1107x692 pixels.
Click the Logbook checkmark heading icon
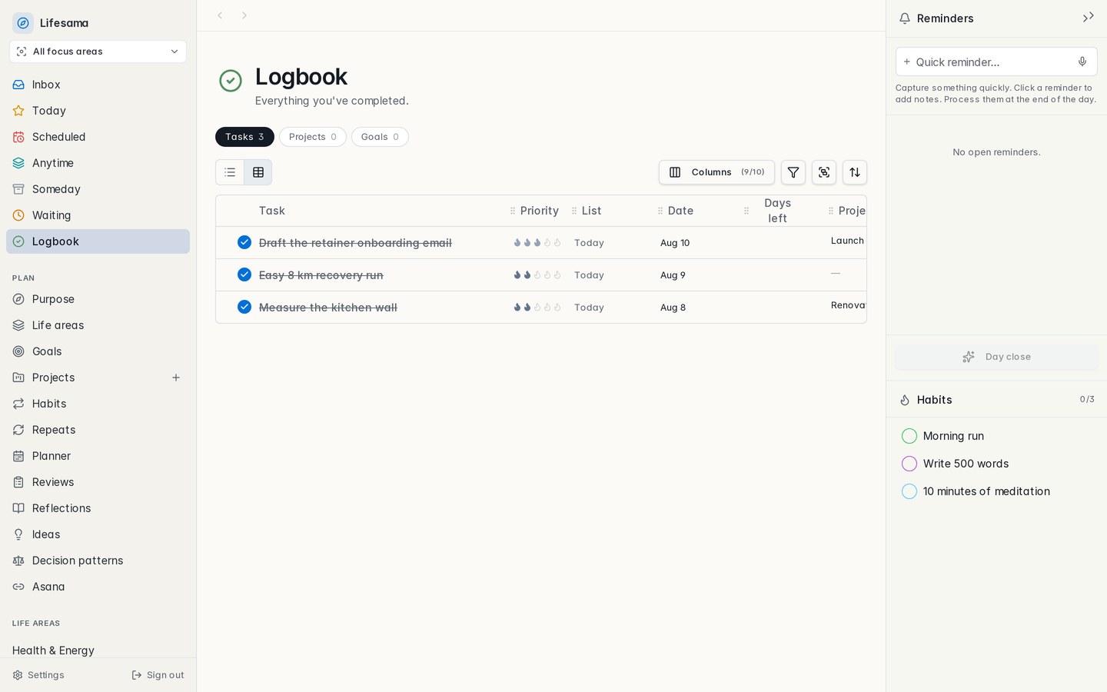[231, 80]
